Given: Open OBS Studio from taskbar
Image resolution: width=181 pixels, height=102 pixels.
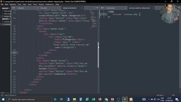Looking at the screenshot, I should [118, 99].
